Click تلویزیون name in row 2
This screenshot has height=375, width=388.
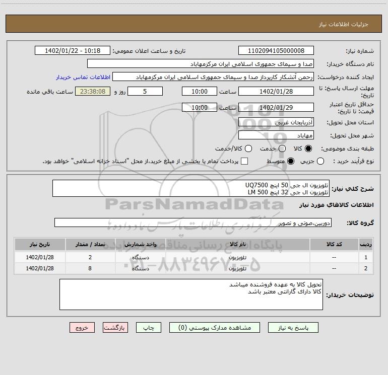237,268
